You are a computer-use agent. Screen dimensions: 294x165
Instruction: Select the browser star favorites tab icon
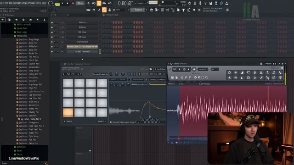[38, 20]
